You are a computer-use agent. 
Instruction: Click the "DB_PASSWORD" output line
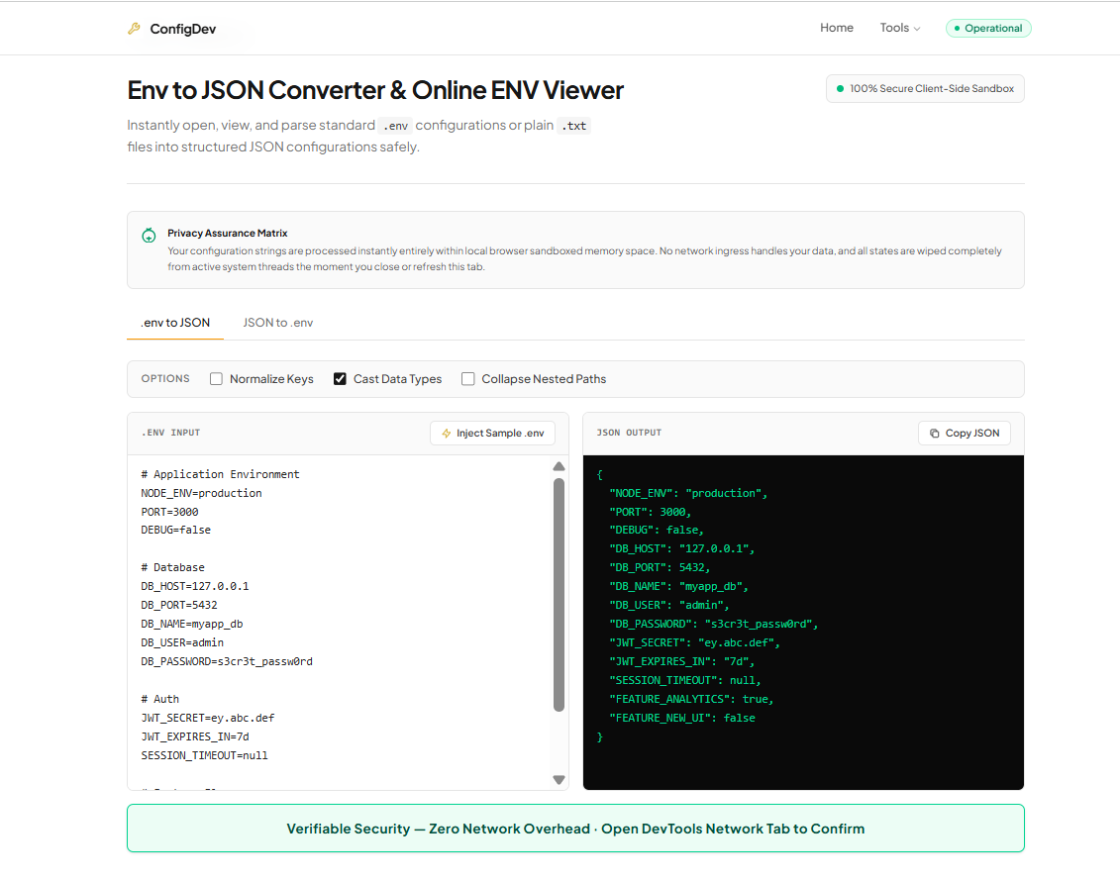click(714, 624)
